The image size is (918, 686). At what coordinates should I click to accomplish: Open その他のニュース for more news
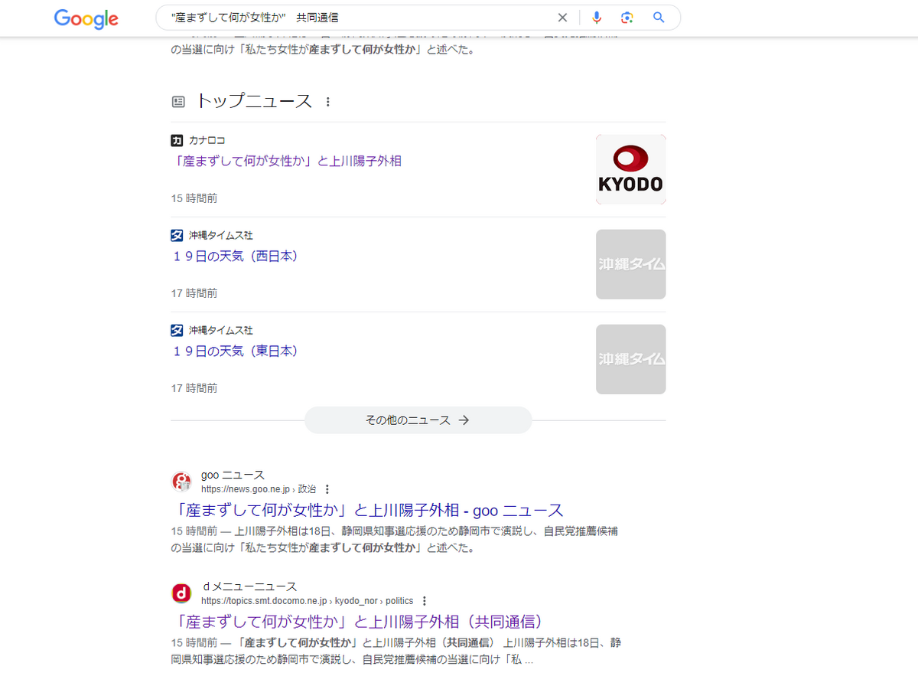(x=418, y=420)
